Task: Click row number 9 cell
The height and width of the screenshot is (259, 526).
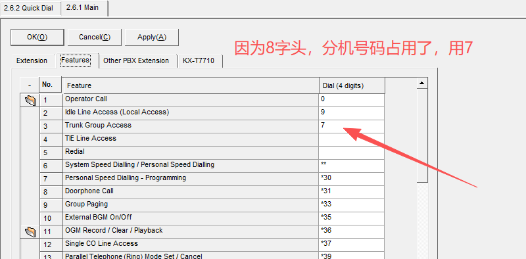Action: (51, 205)
